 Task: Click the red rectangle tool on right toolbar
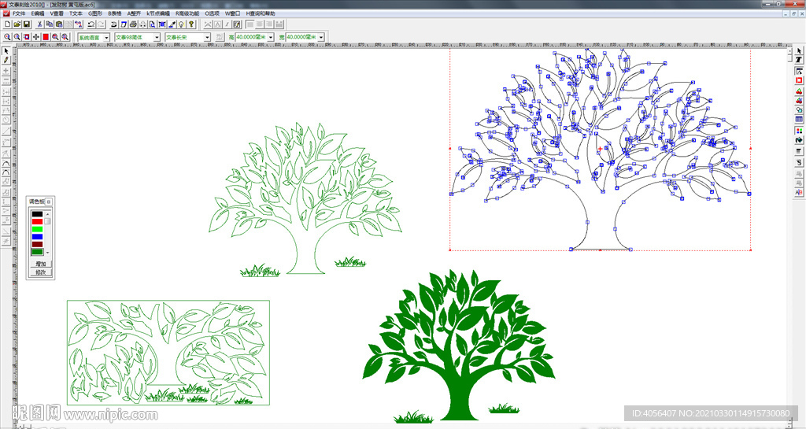[799, 80]
